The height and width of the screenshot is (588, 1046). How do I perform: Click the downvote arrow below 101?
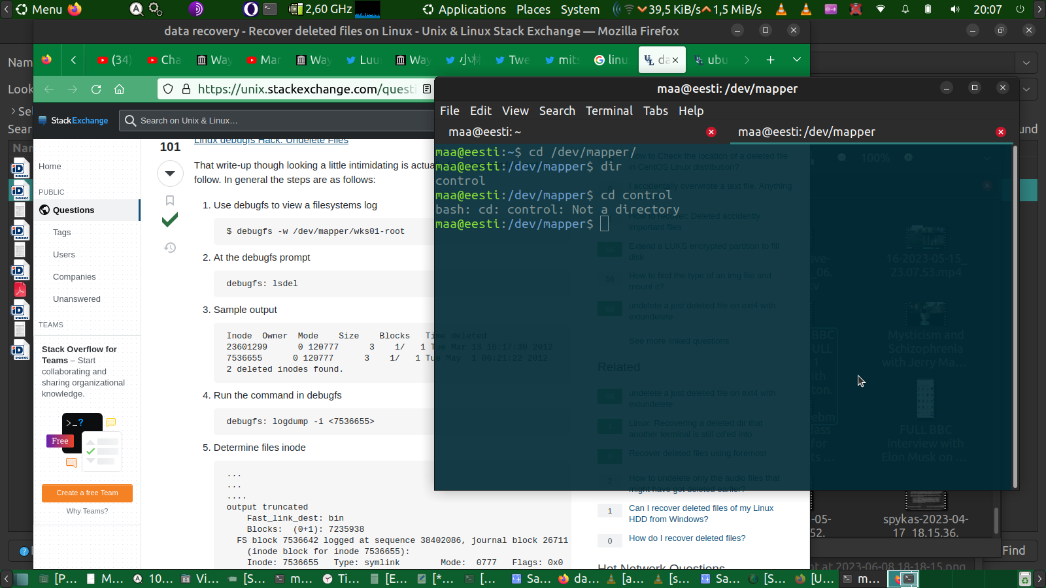coord(170,173)
